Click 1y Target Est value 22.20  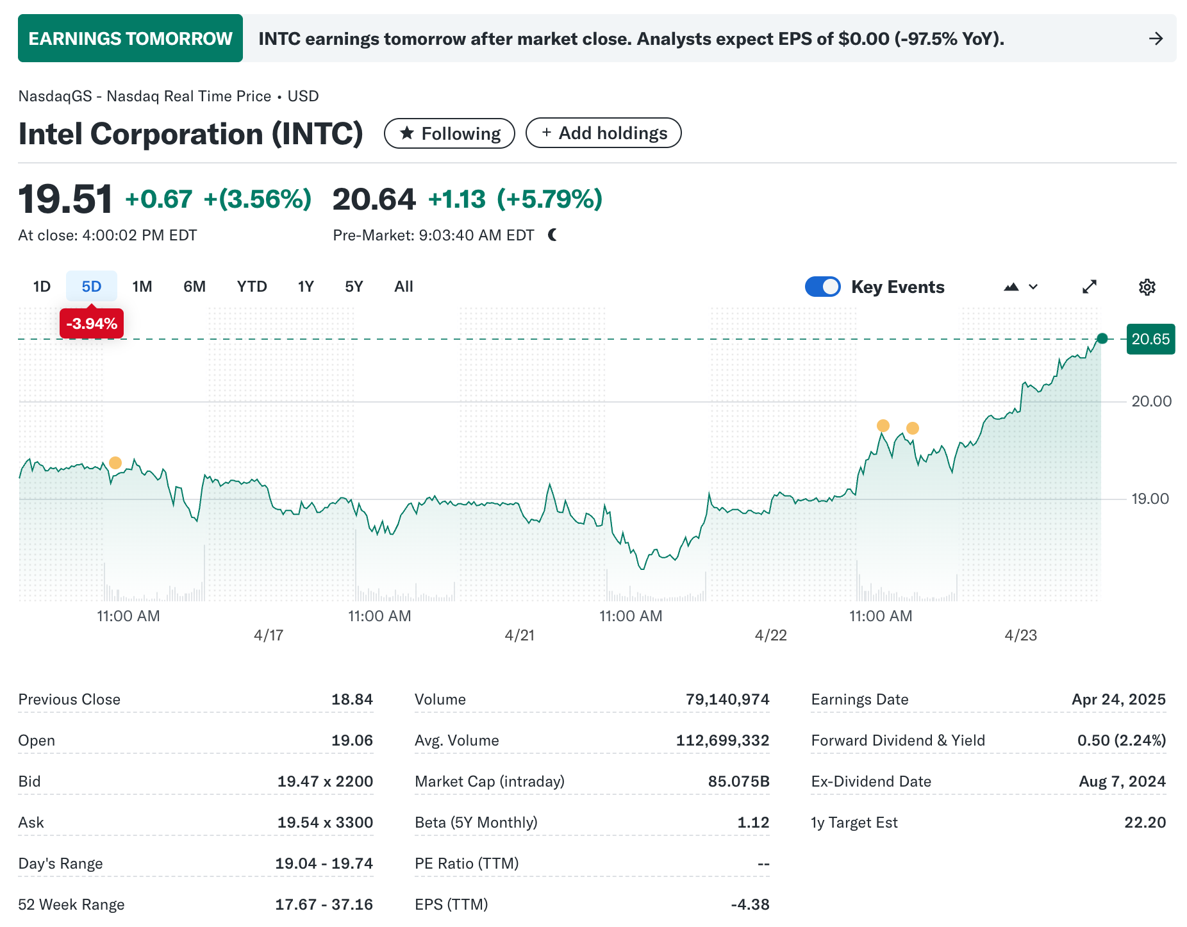[1145, 823]
